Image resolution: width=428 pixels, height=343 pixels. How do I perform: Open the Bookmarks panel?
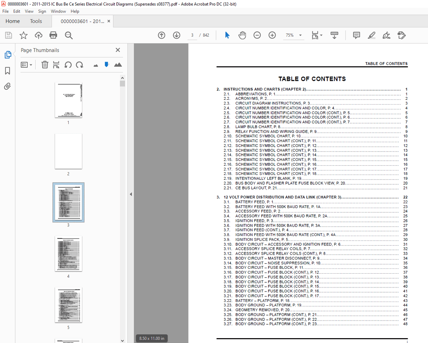(7, 70)
